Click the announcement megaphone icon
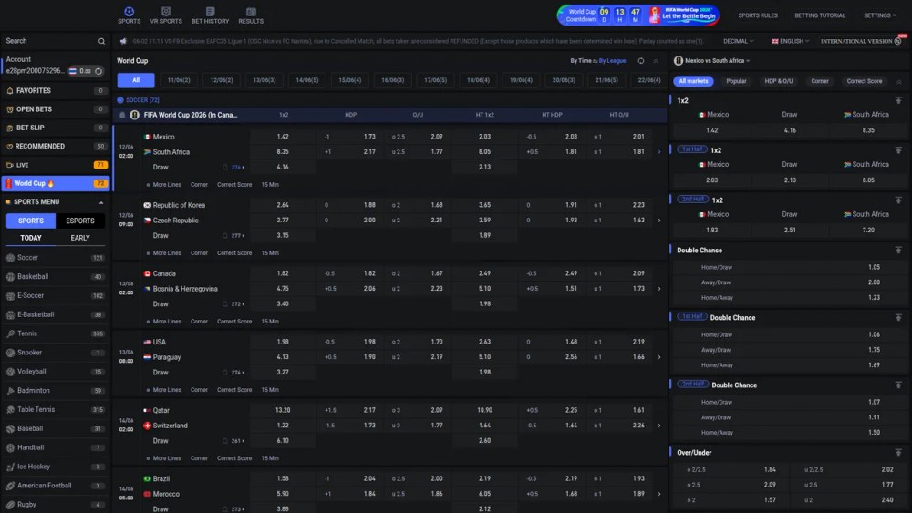Image resolution: width=912 pixels, height=513 pixels. coord(123,41)
